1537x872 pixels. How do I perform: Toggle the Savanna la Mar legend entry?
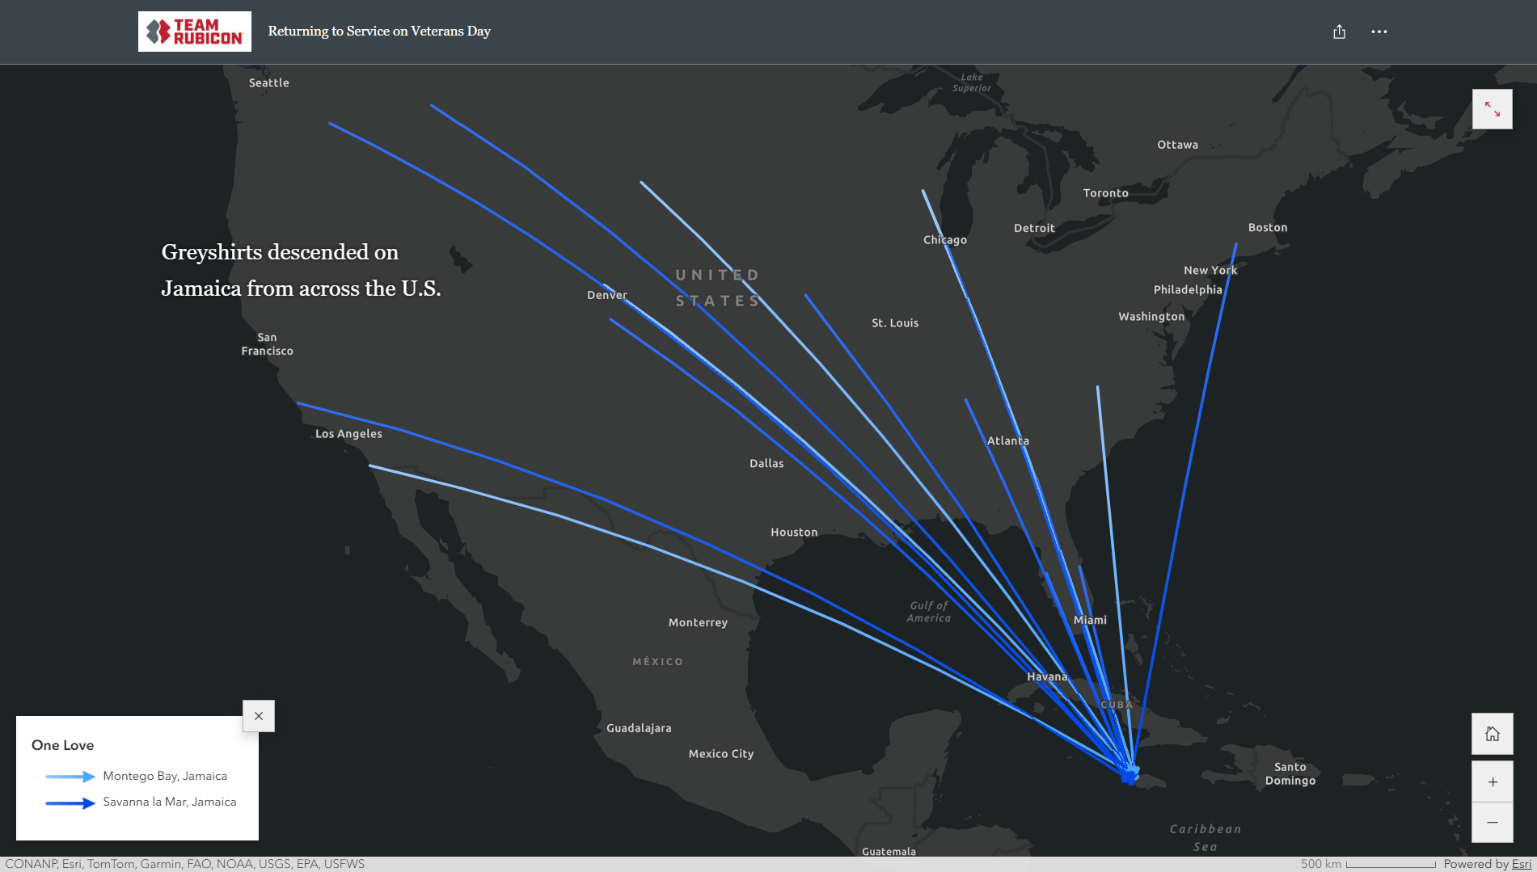169,801
